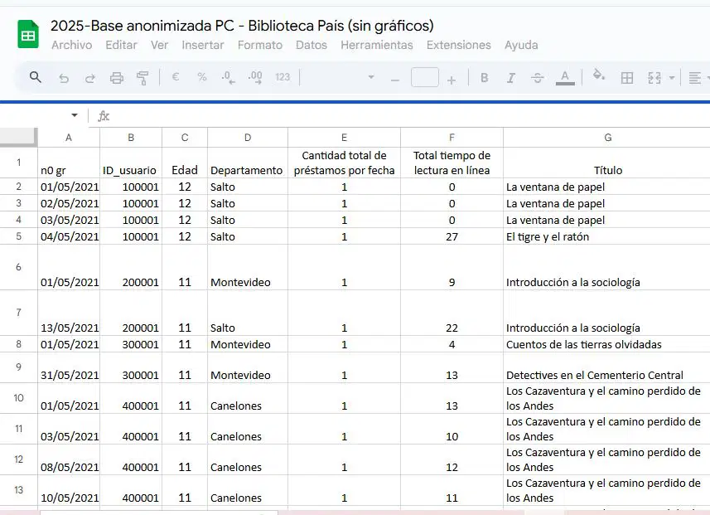Screen dimensions: 710x515
Task: Click the 'Edad' header cell
Action: 185,163
